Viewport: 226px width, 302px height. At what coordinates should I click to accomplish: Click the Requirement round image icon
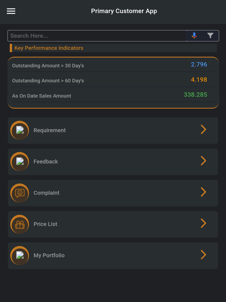pos(20,130)
